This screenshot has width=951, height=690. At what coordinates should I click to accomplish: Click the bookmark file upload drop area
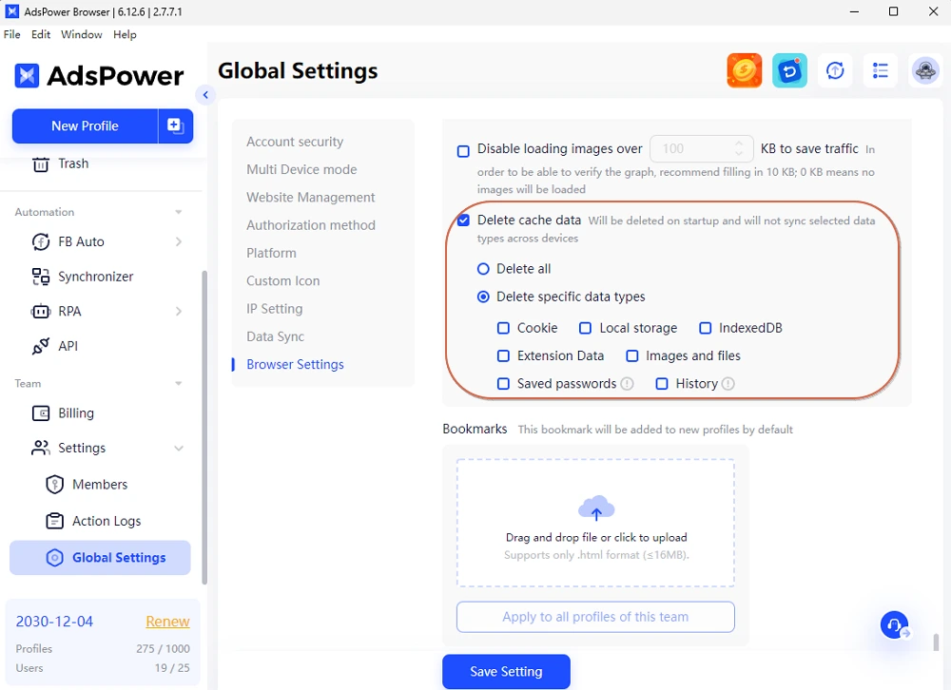point(595,524)
